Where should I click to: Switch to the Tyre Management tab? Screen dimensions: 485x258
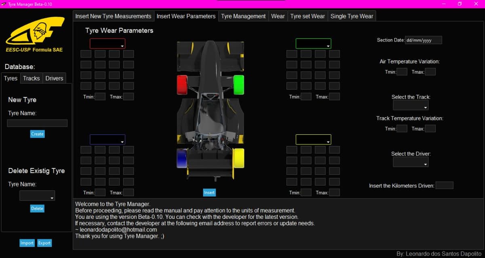(x=243, y=16)
